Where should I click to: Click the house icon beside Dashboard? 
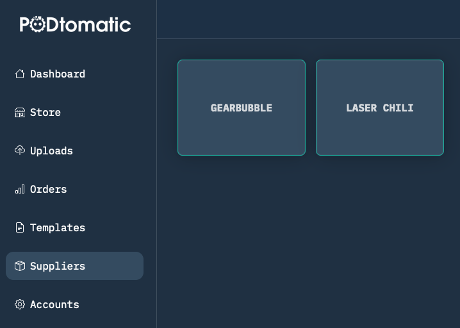(20, 74)
